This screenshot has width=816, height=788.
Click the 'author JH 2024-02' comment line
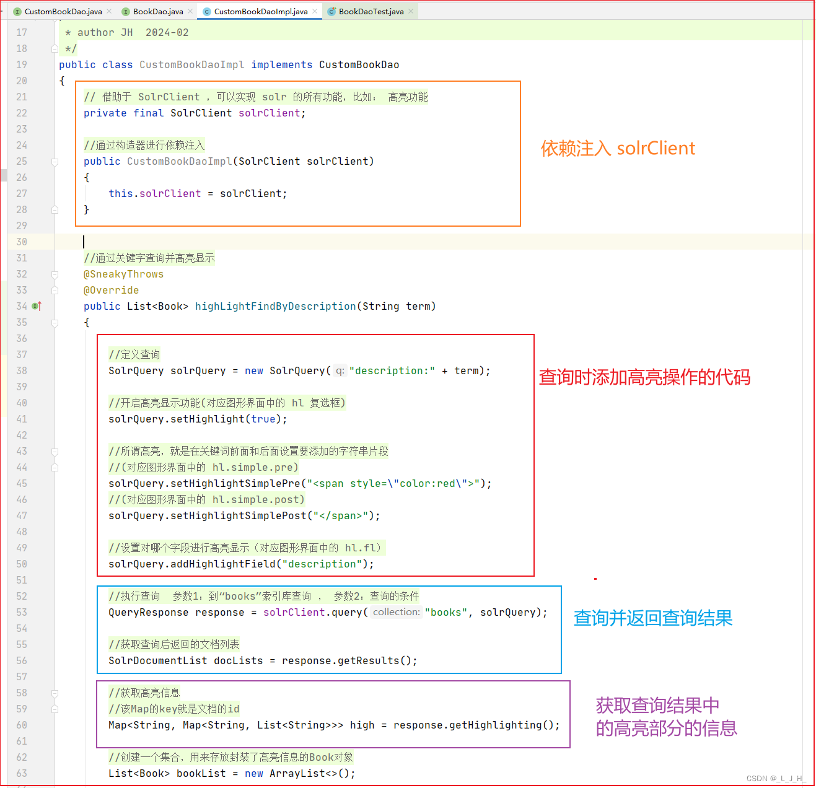[133, 32]
